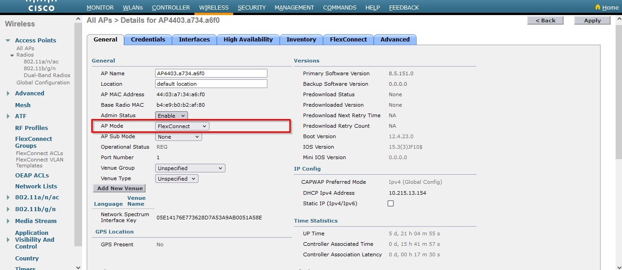Click the Primary Software Version 8.5.151.0
This screenshot has height=270, width=622.
tap(401, 73)
